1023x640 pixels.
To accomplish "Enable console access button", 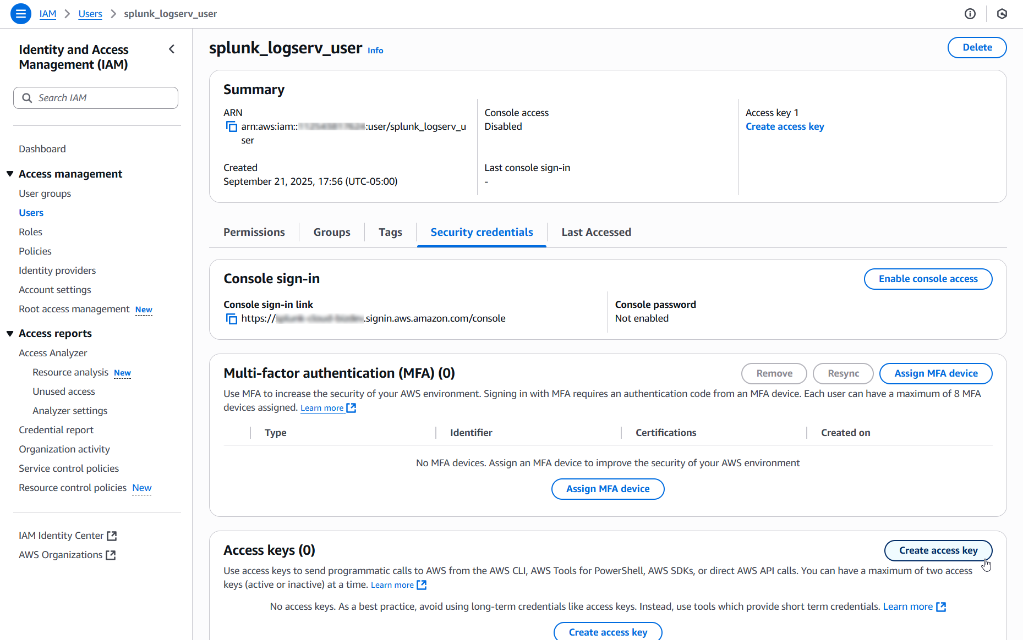I will pyautogui.click(x=928, y=279).
